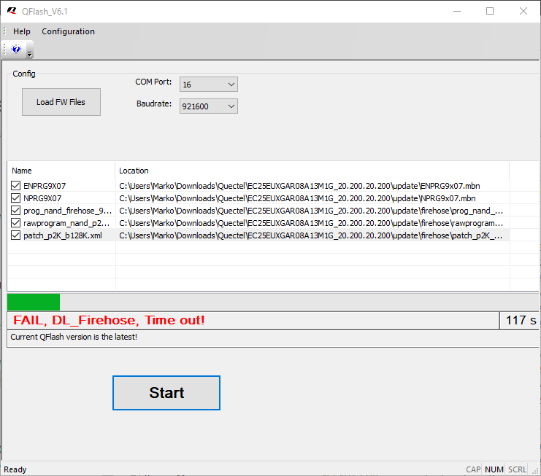Click the QFlash app icon in title bar
This screenshot has width=541, height=476.
11,11
